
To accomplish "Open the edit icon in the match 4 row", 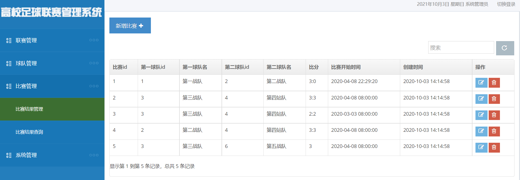I will click(481, 131).
